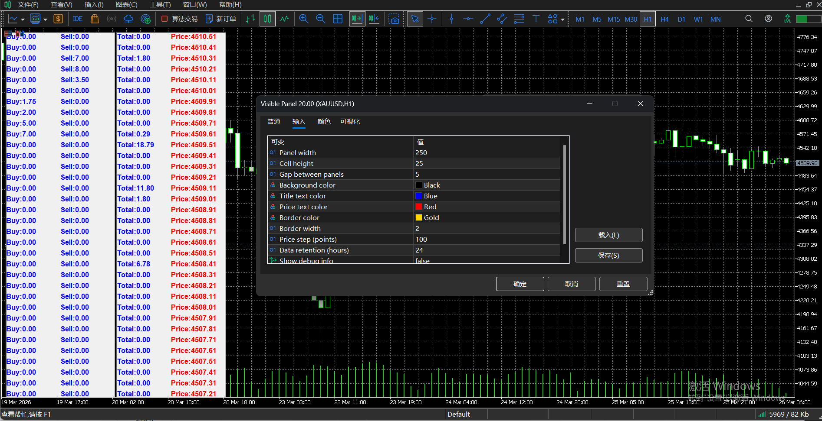
Task: Open the search magnifier in toolbar
Action: 749,19
